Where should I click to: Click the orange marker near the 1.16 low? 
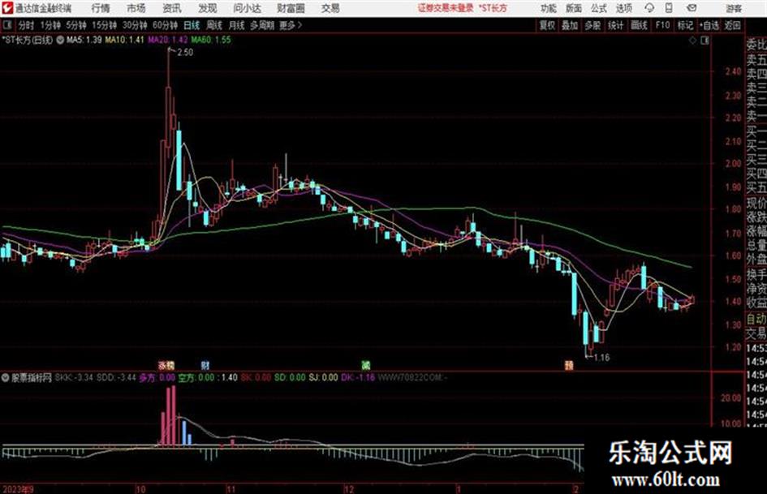click(569, 365)
